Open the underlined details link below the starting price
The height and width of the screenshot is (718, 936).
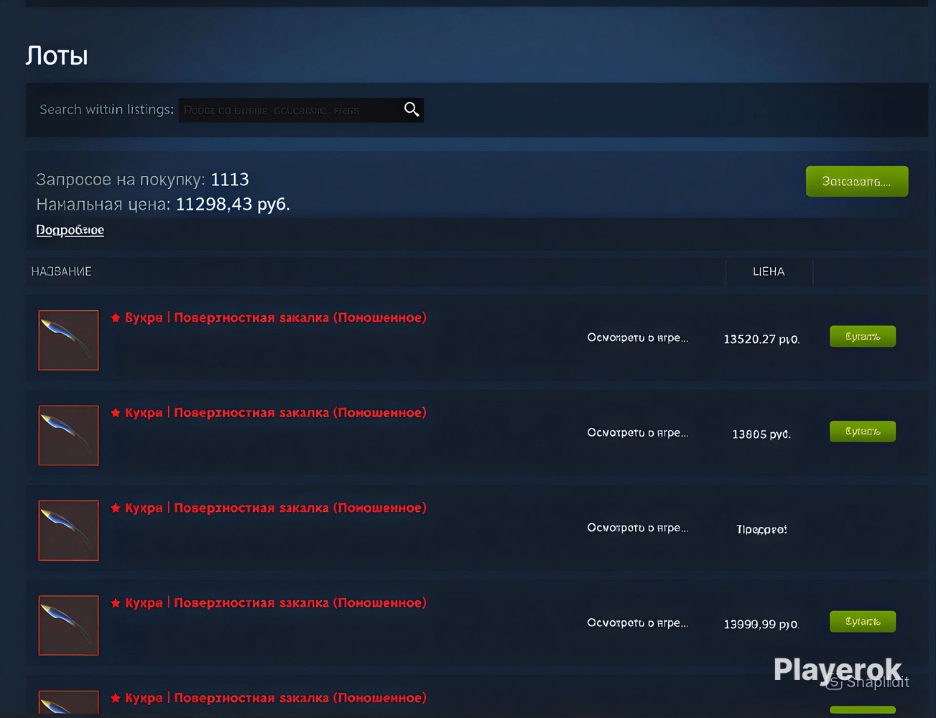[x=70, y=230]
